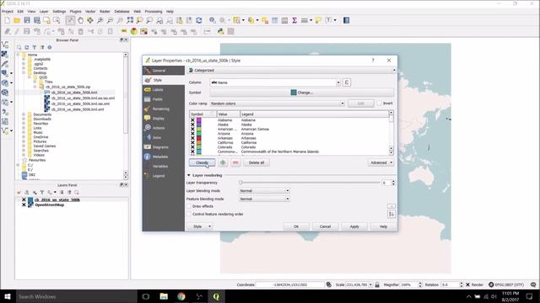Select the Identify Features tool
The width and height of the screenshot is (540, 303).
(x=212, y=20)
